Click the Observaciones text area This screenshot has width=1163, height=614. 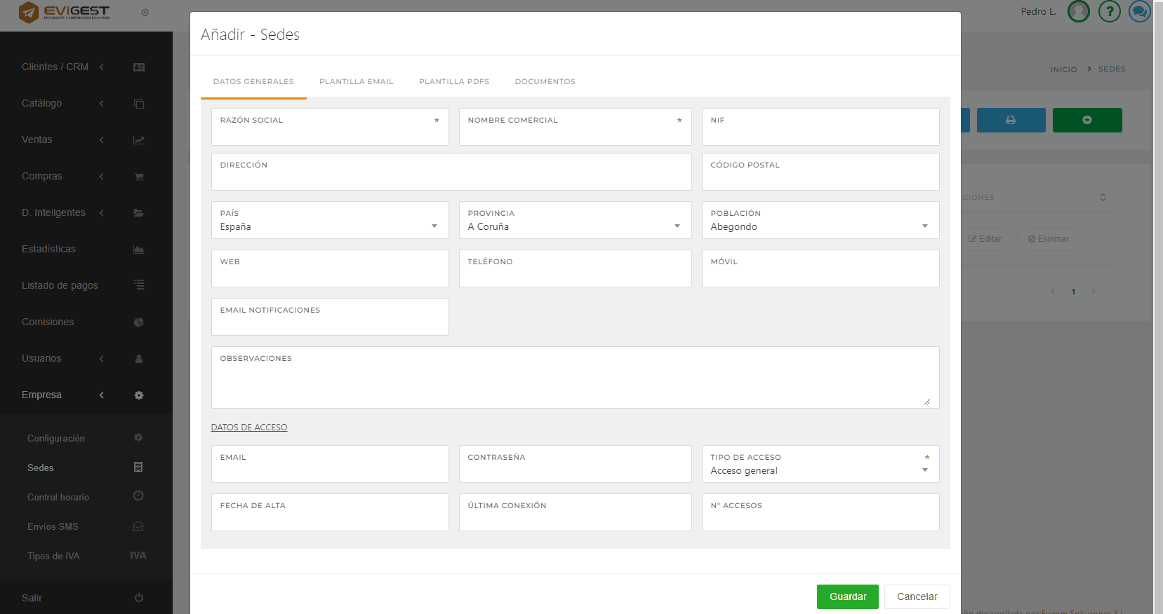coord(574,382)
